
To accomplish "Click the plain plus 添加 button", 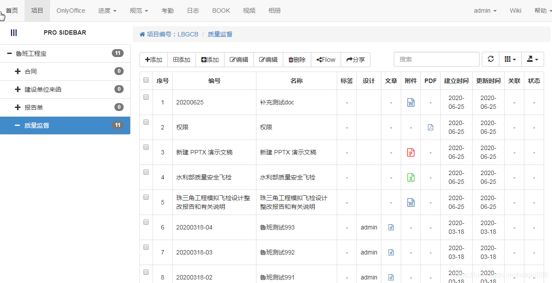I will (153, 60).
